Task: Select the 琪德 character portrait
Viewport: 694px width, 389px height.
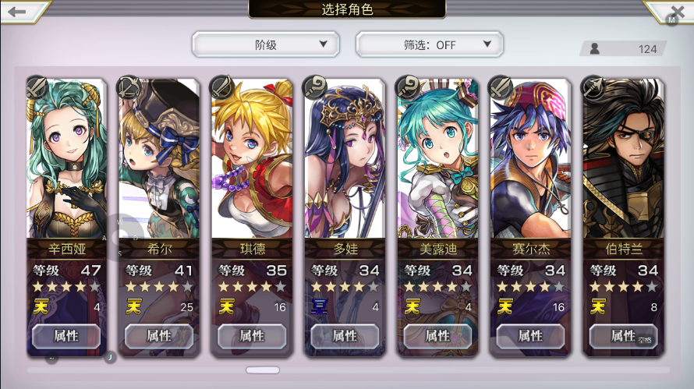Action: tap(253, 158)
